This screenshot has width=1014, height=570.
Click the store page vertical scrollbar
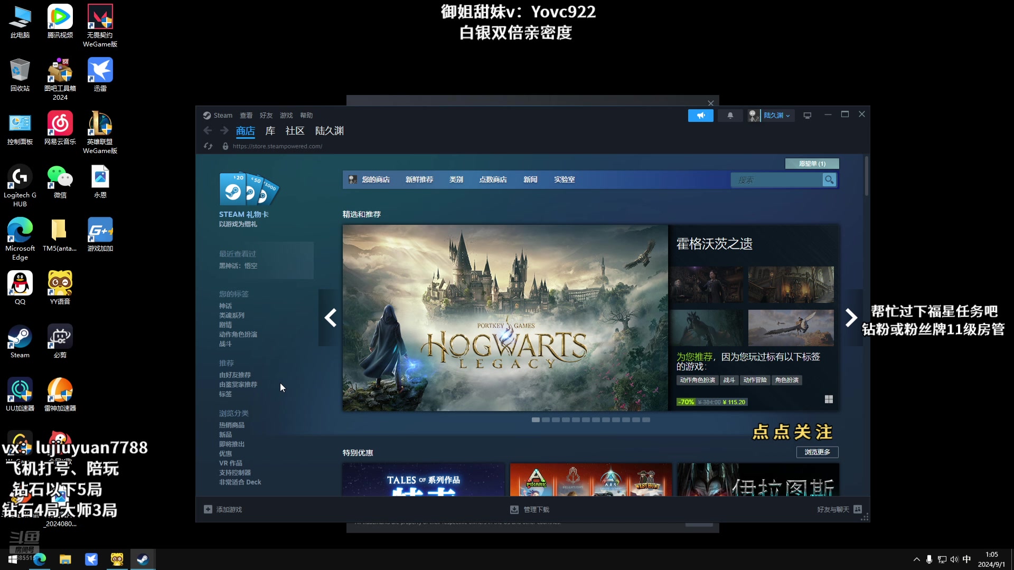tap(867, 176)
